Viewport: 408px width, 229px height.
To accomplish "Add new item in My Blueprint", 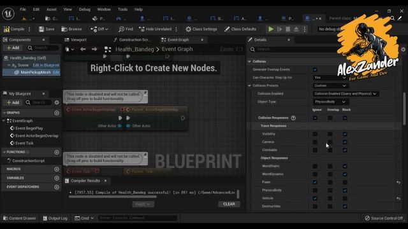I will tap(13, 102).
